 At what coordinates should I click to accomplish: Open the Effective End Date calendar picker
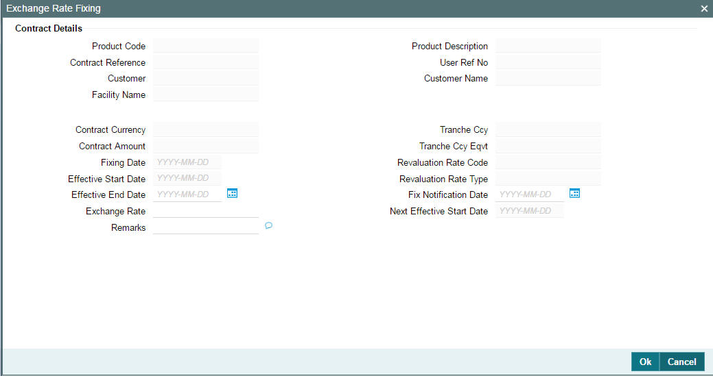click(233, 194)
